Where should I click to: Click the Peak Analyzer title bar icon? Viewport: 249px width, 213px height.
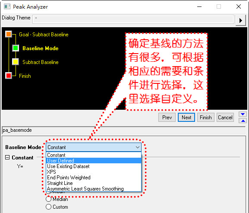pyautogui.click(x=7, y=6)
